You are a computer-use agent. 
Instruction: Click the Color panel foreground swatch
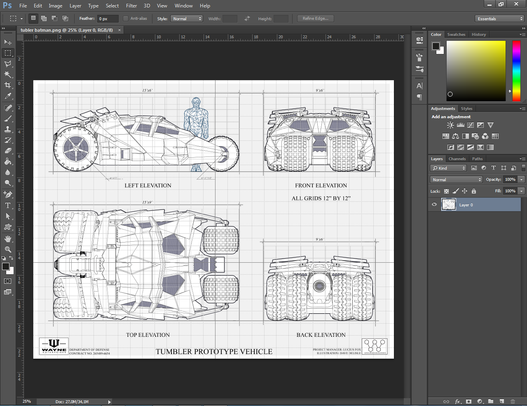coord(436,46)
